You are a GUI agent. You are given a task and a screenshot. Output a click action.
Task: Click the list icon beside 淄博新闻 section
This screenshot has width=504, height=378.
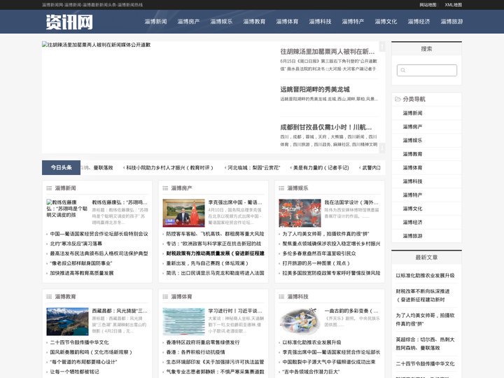click(49, 188)
